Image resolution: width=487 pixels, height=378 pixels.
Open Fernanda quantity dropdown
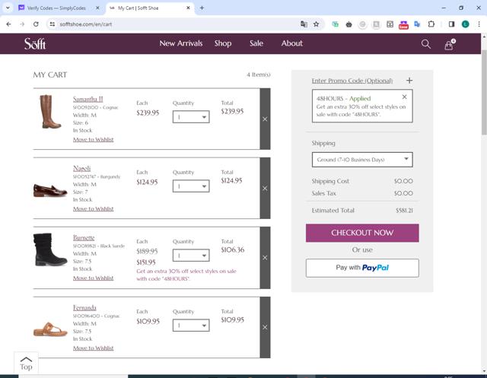pyautogui.click(x=191, y=326)
